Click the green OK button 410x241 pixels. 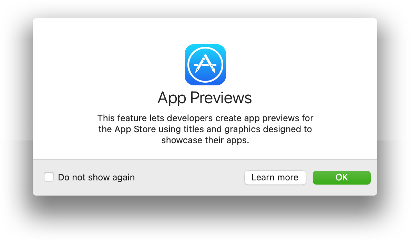341,178
